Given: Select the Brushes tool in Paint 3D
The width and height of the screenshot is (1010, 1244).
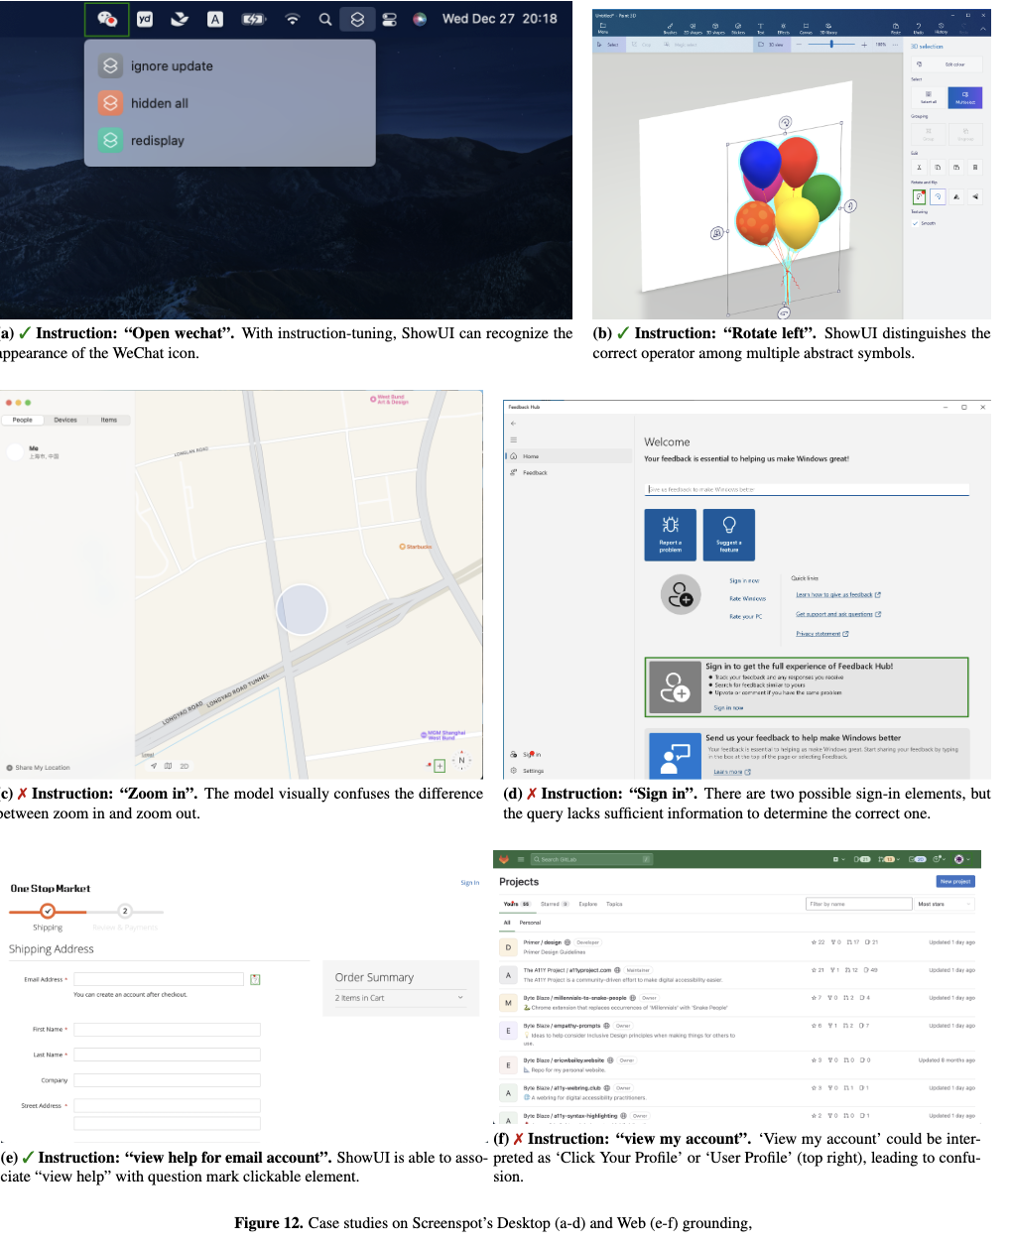Looking at the screenshot, I should click(x=671, y=29).
